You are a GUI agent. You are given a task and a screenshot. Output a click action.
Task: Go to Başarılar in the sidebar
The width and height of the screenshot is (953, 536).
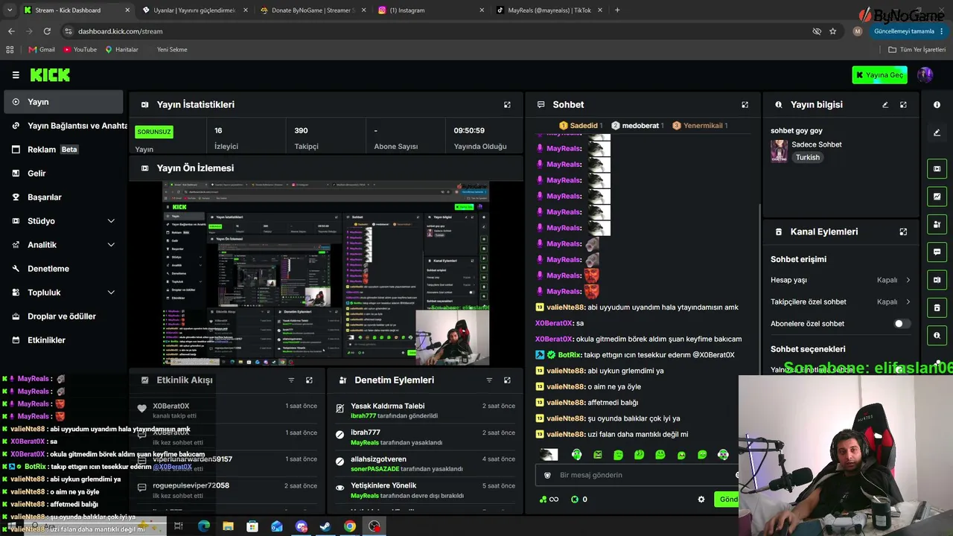pos(63,197)
